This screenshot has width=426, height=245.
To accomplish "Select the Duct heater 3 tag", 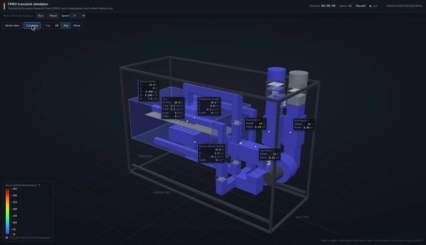I will pyautogui.click(x=304, y=124).
